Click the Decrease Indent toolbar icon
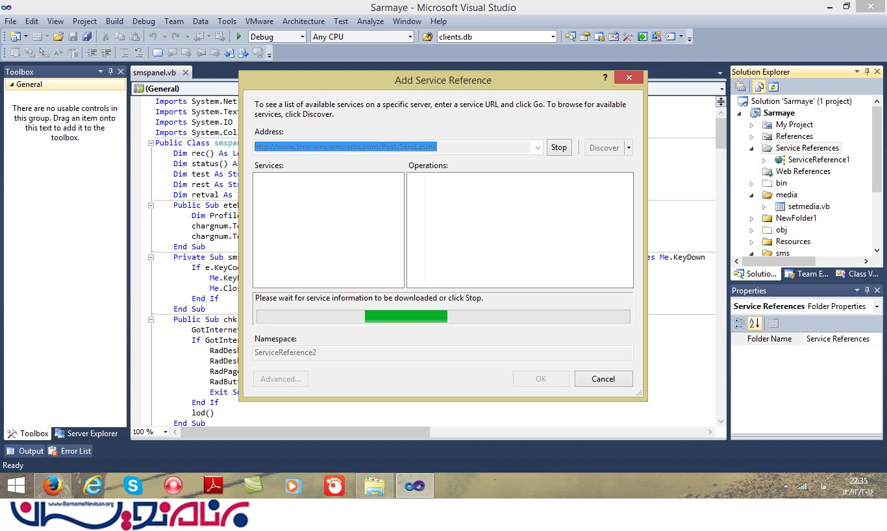 pos(92,53)
